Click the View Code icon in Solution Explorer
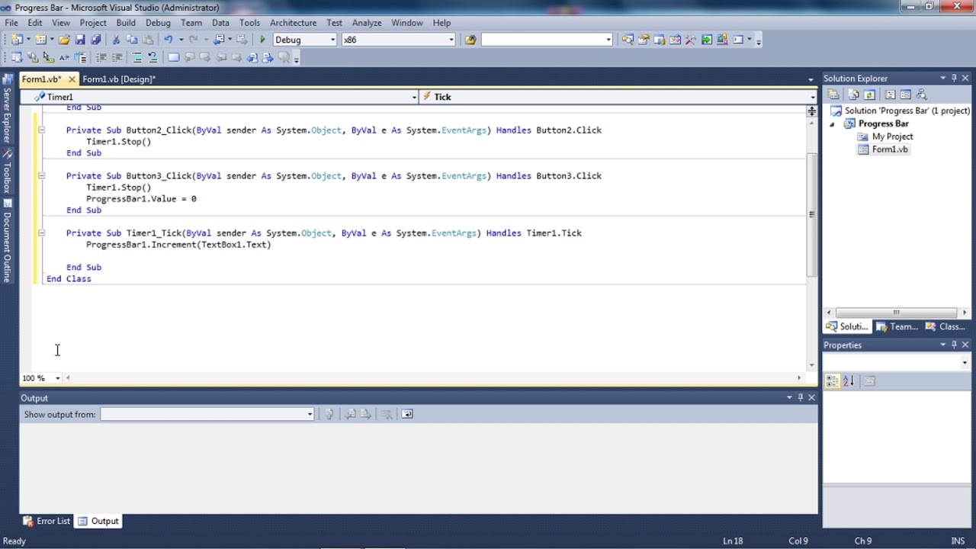Image resolution: width=976 pixels, height=549 pixels. [890, 95]
